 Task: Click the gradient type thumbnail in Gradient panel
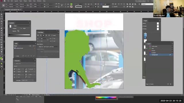10,26
